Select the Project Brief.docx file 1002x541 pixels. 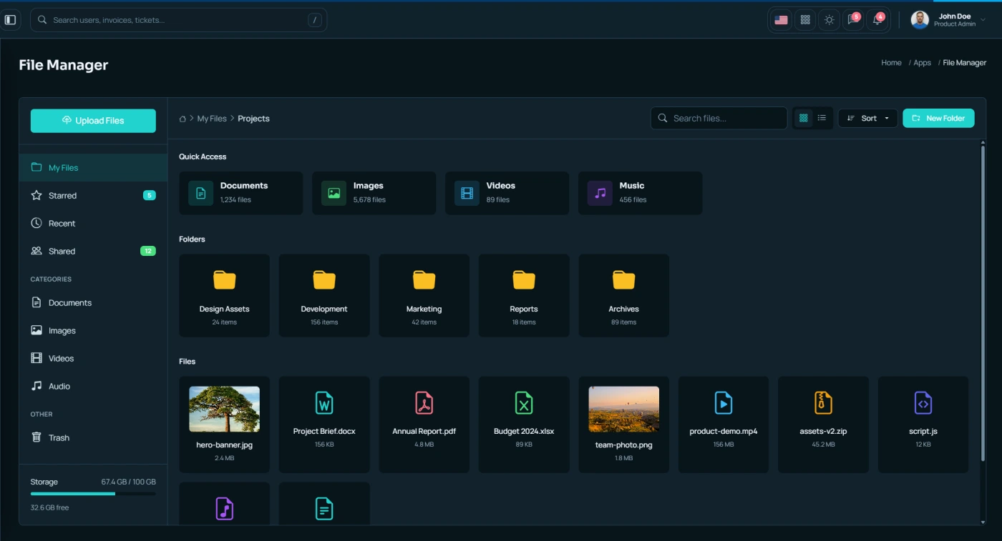click(x=324, y=425)
